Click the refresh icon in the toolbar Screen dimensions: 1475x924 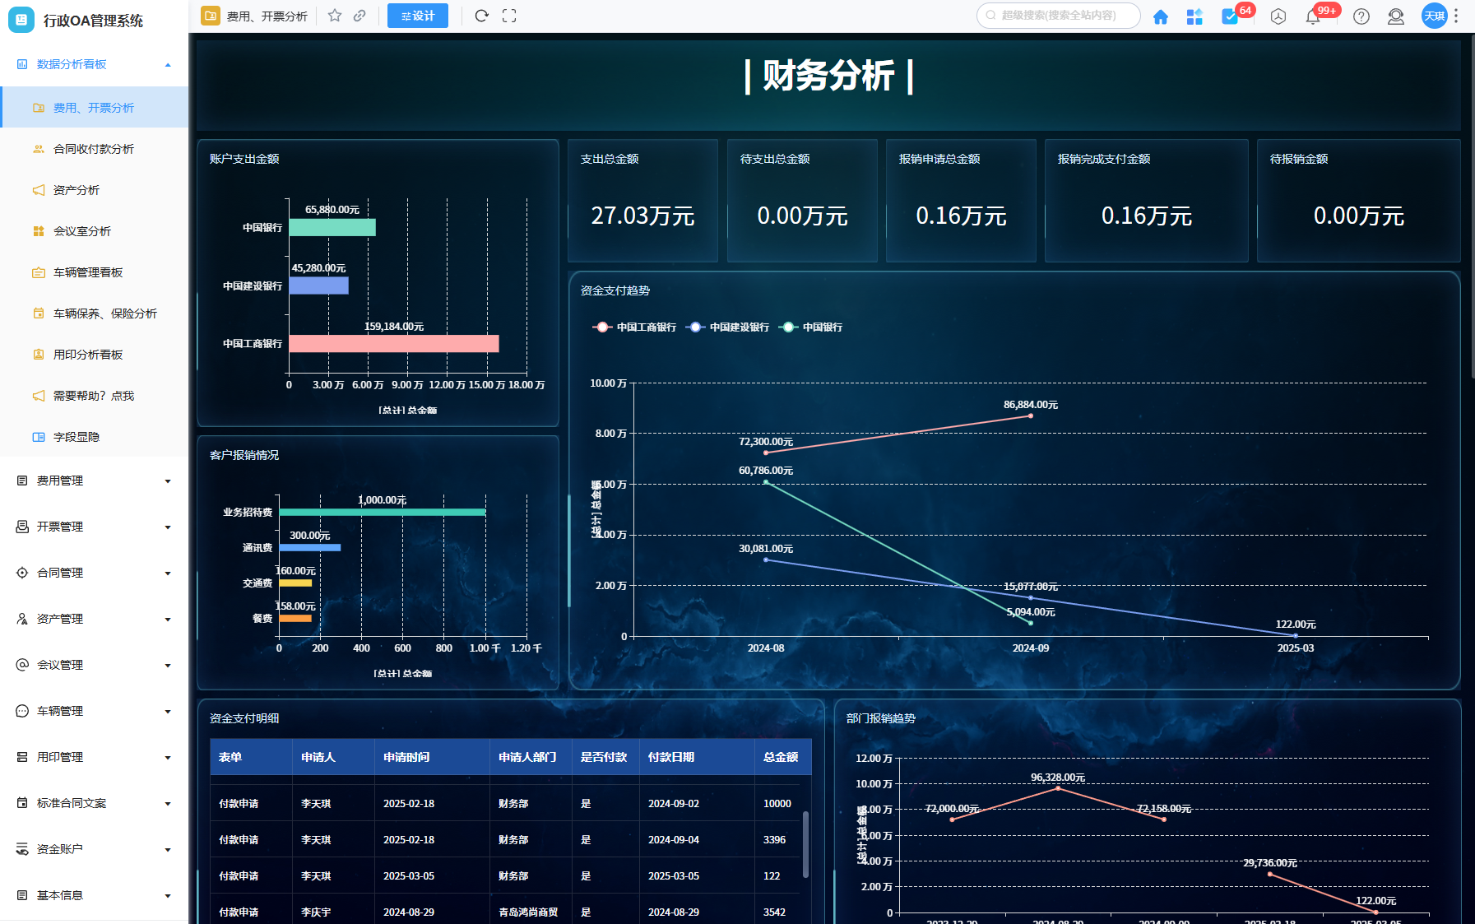pos(482,16)
